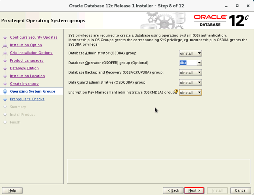Screen dimensions: 254x195
Task: Close the installer window
Action: tap(248, 6)
